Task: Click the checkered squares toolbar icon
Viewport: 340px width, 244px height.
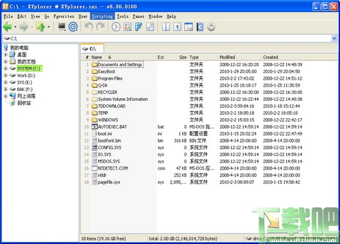Action: pos(150,27)
